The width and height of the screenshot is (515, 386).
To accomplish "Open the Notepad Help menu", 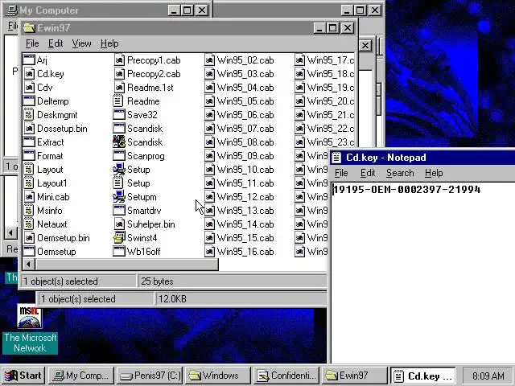I will [x=434, y=173].
